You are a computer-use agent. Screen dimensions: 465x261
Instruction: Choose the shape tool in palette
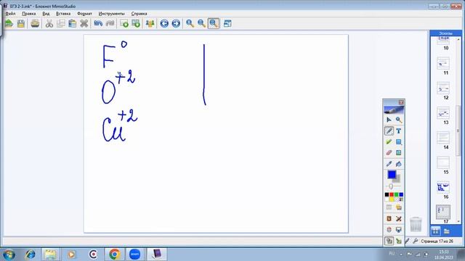pyautogui.click(x=399, y=142)
